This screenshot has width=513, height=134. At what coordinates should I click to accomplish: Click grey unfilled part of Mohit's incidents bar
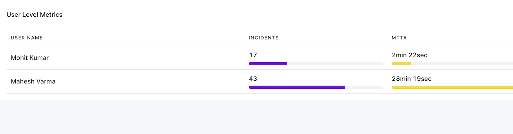pos(335,63)
